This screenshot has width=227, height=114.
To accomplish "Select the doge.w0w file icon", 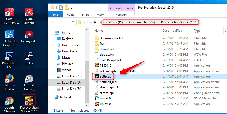I will point(97,55).
